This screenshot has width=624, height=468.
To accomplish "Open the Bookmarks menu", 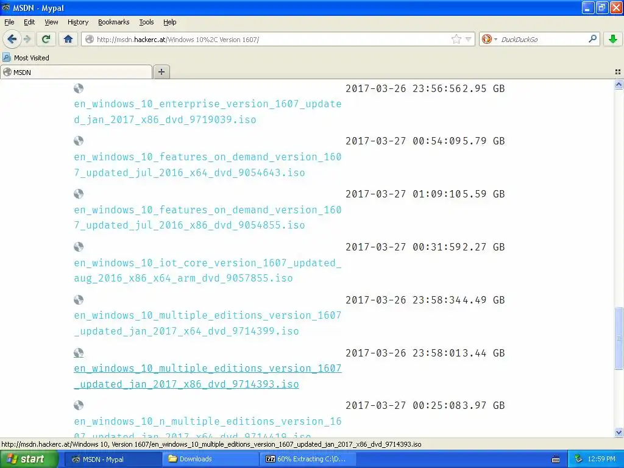I will [x=113, y=22].
